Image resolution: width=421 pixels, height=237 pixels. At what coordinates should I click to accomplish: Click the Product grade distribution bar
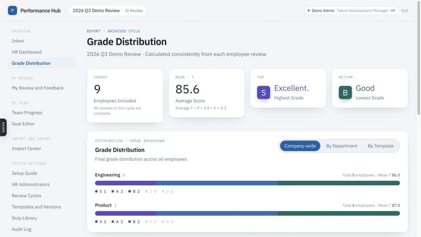coord(247,213)
